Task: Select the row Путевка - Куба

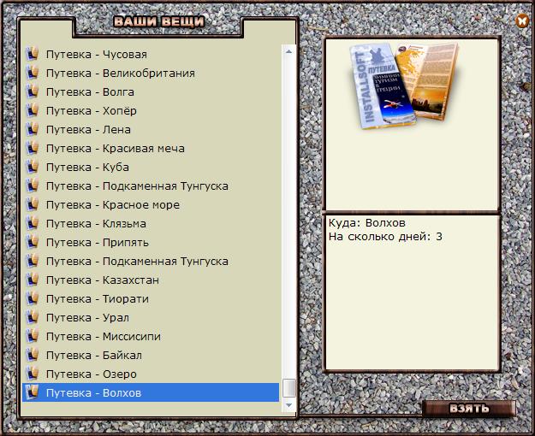Action: [x=151, y=167]
